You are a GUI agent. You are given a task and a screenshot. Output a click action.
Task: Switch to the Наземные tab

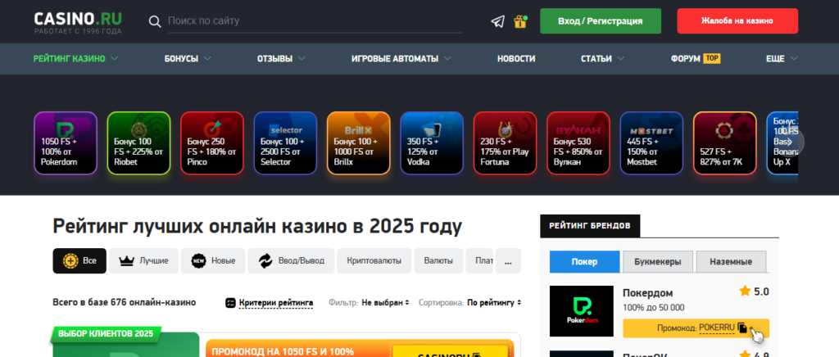coord(731,262)
